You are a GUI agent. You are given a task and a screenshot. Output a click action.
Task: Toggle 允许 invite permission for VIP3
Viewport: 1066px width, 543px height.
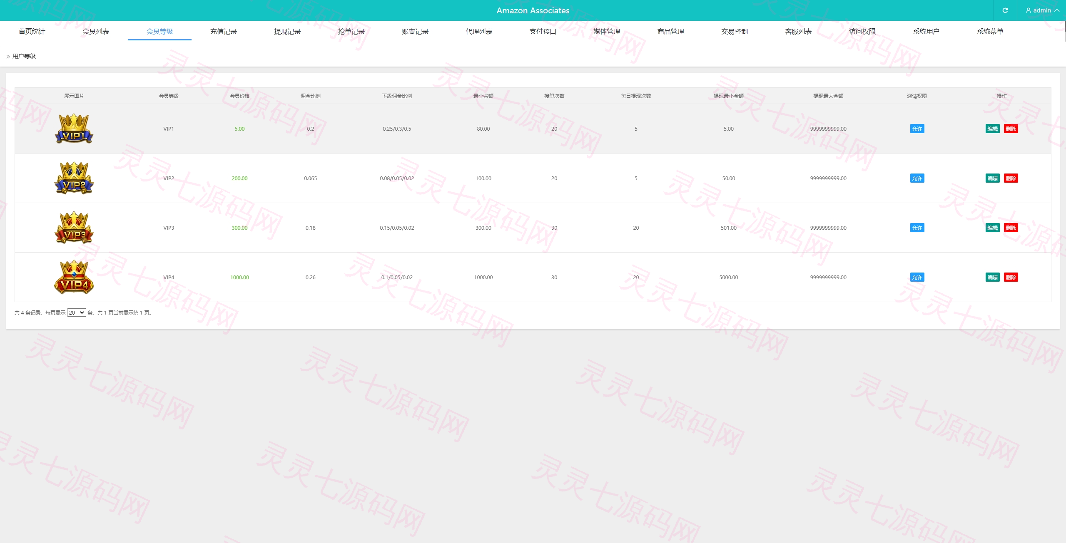[917, 228]
